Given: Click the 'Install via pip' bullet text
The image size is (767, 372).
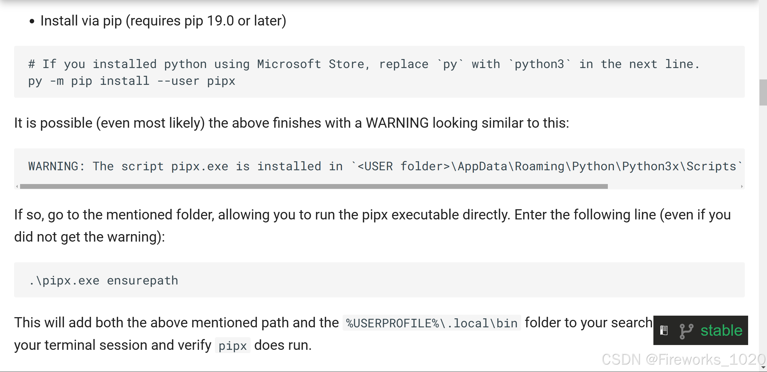Looking at the screenshot, I should pos(163,21).
